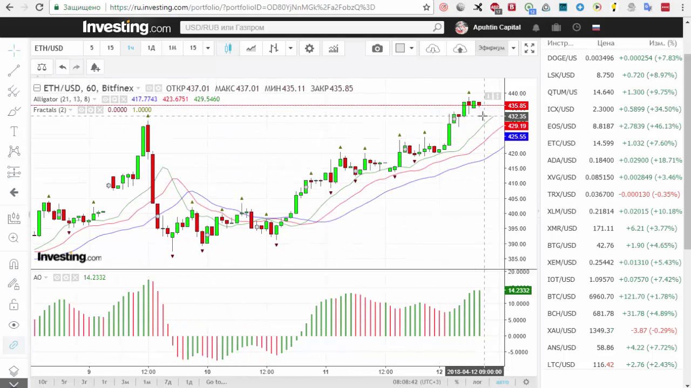691x388 pixels.
Task: Create a price alert bell
Action: [x=95, y=67]
